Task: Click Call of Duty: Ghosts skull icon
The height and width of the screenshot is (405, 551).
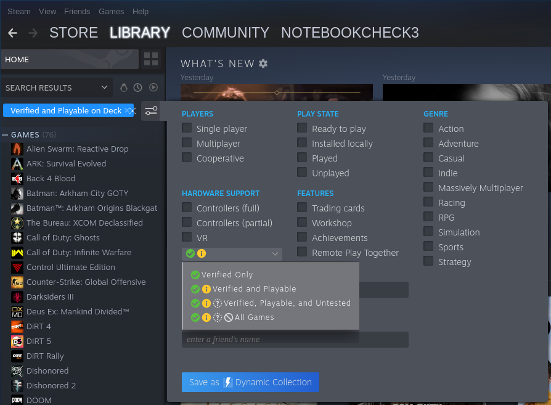Action: 17,238
